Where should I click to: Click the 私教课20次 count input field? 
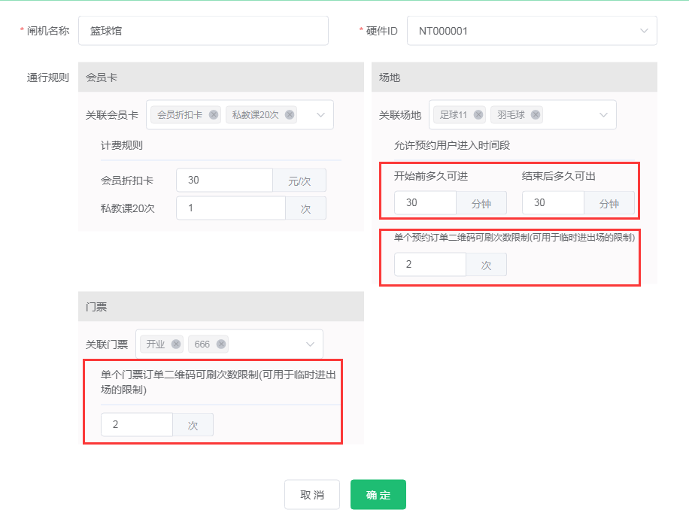point(230,208)
